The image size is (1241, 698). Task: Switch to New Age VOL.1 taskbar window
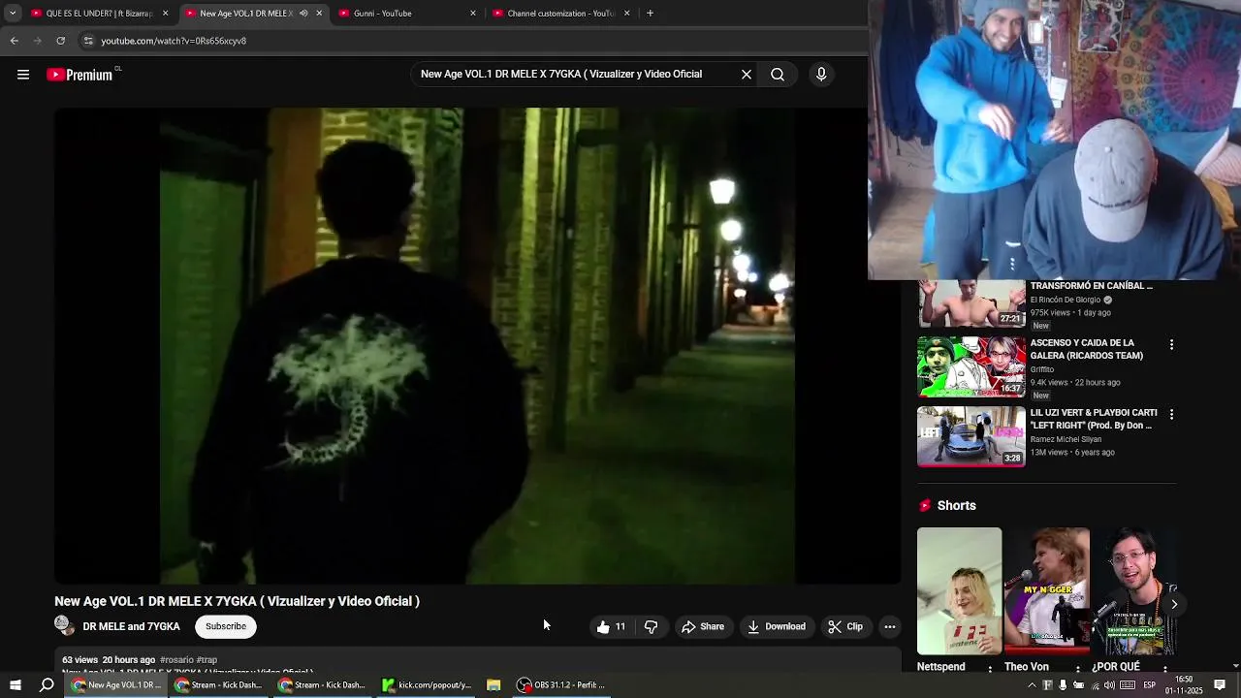[x=116, y=685]
